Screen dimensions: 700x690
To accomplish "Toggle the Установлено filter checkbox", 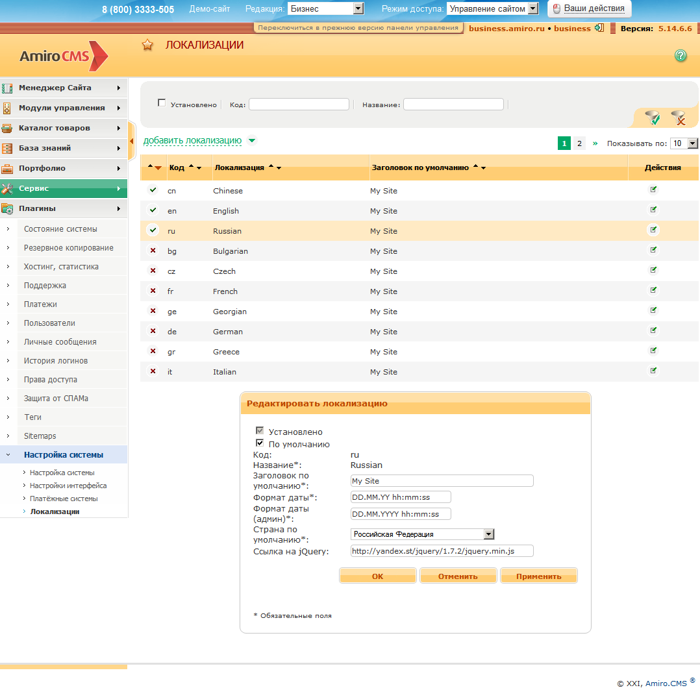I will click(x=162, y=103).
